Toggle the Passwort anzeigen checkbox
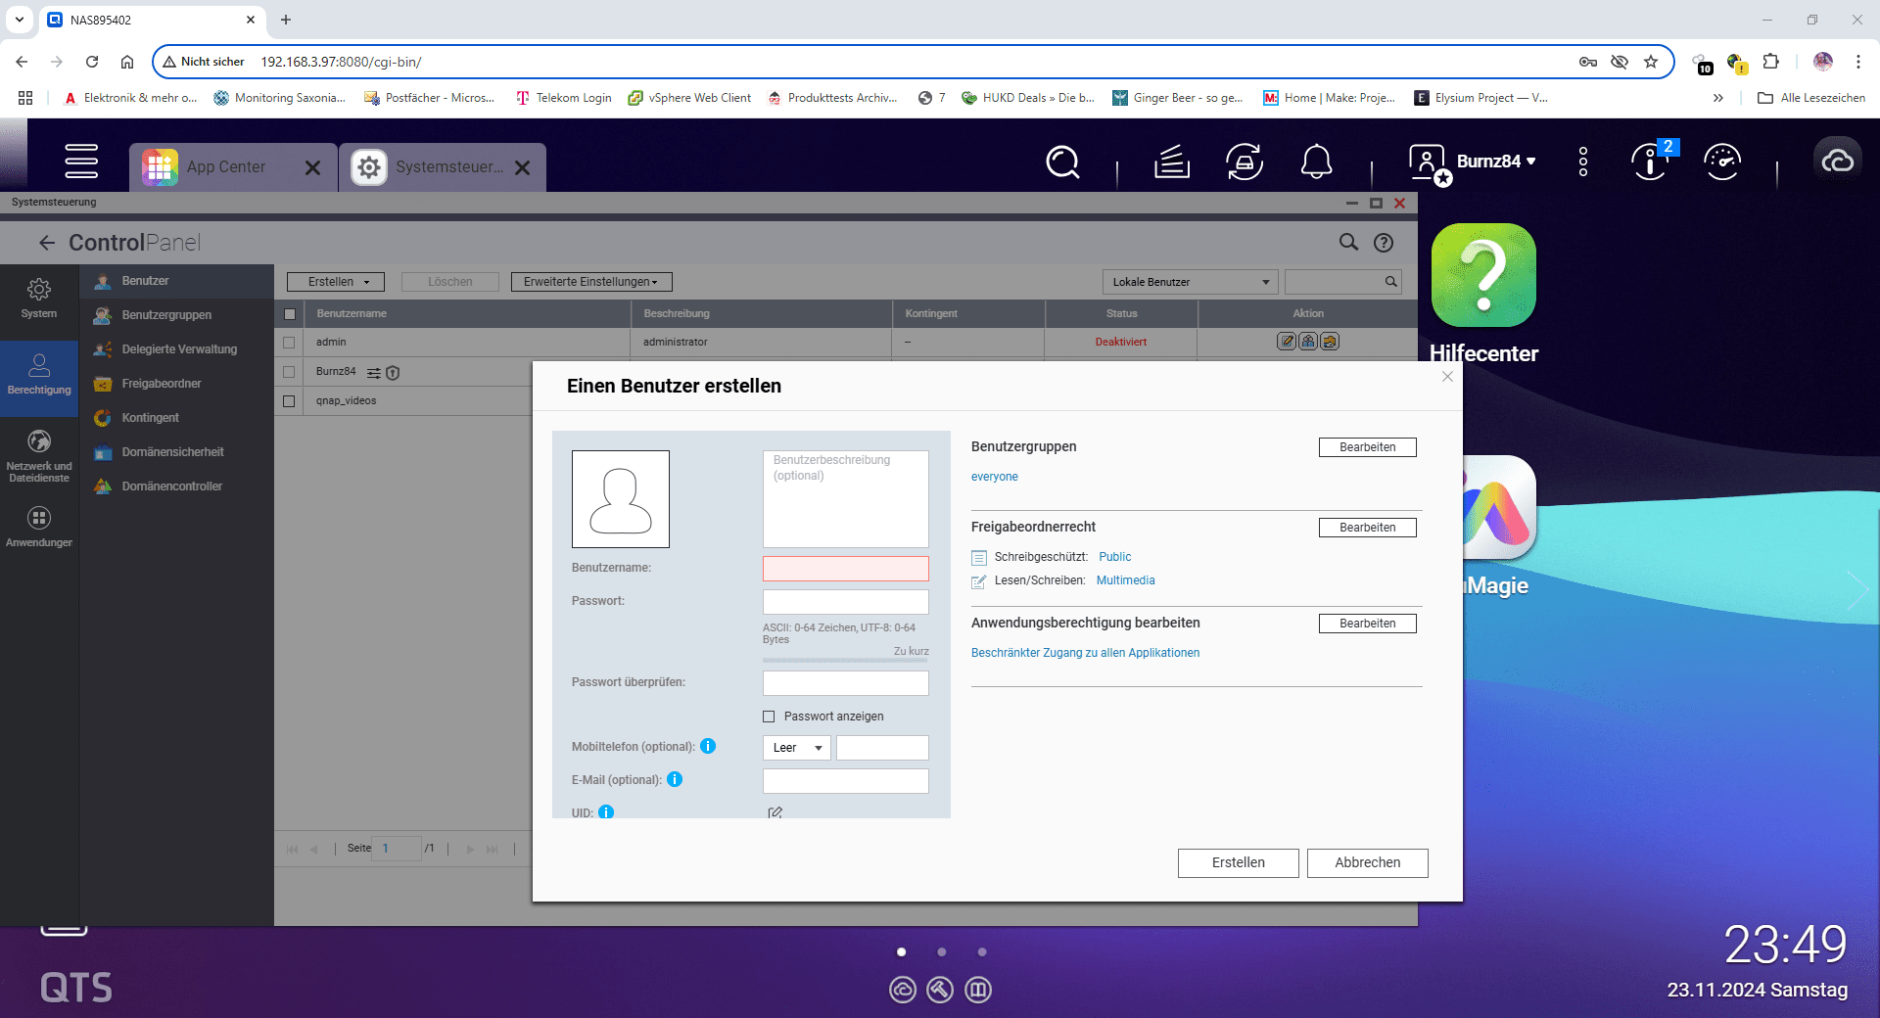The image size is (1880, 1018). tap(769, 717)
